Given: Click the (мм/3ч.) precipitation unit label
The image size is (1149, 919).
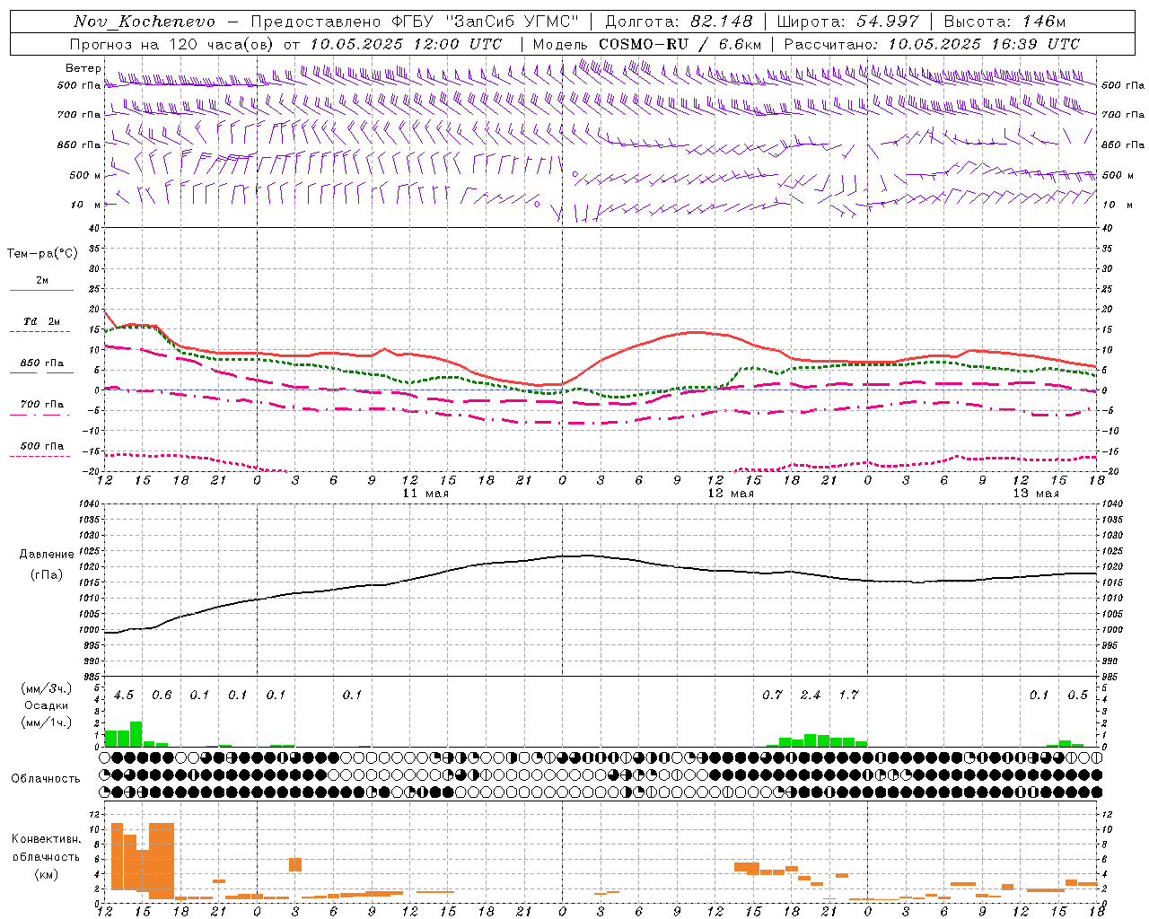Looking at the screenshot, I should [x=46, y=688].
